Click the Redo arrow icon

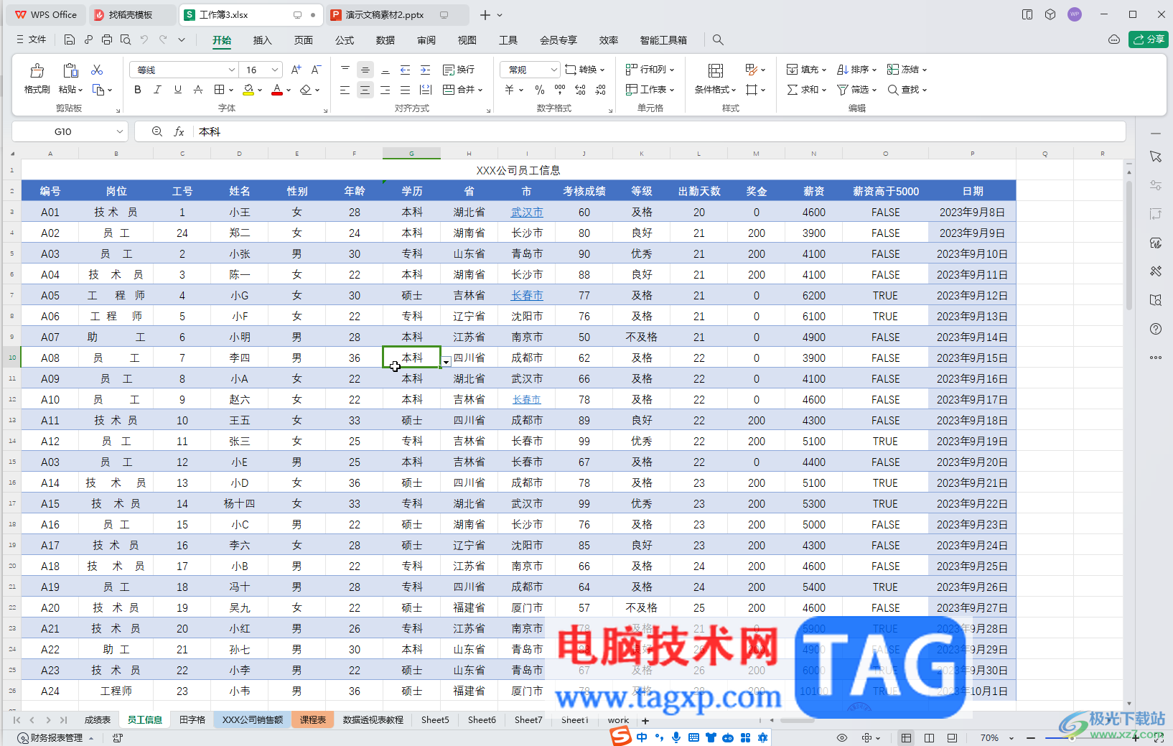pyautogui.click(x=163, y=39)
